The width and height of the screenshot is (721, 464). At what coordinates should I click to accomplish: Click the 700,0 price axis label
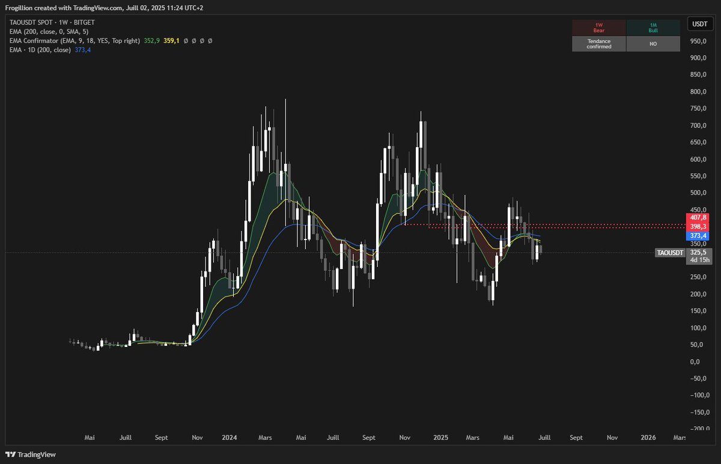(698, 125)
